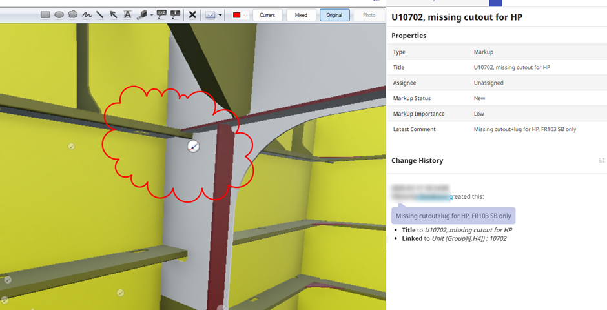The image size is (607, 310).
Task: Add an XYZ coordinate callout
Action: (161, 14)
